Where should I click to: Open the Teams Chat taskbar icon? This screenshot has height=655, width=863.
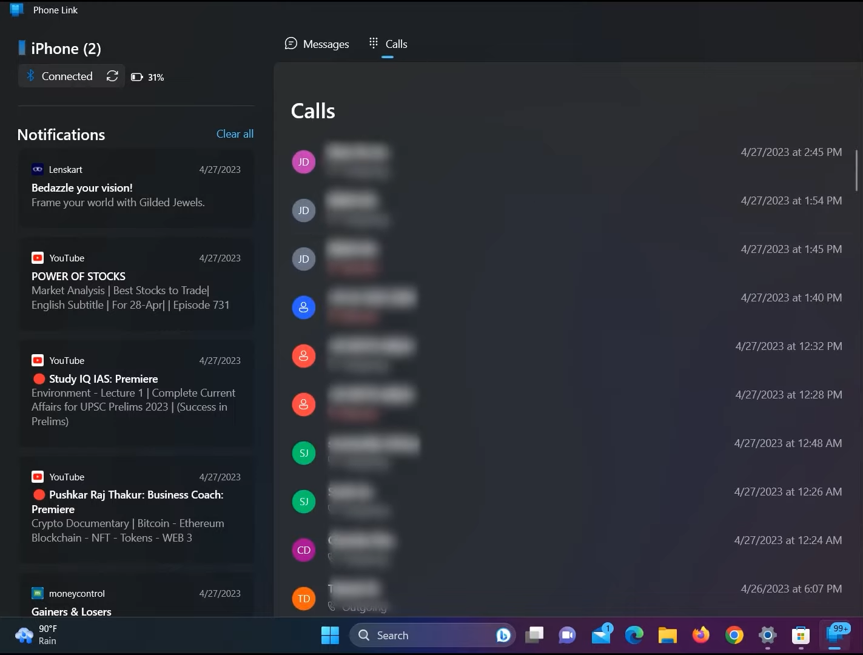point(567,635)
